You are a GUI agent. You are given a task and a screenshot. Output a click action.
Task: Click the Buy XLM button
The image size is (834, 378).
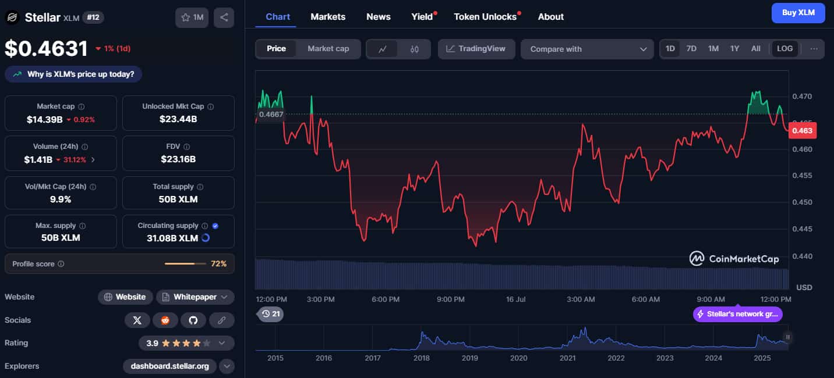pyautogui.click(x=798, y=13)
